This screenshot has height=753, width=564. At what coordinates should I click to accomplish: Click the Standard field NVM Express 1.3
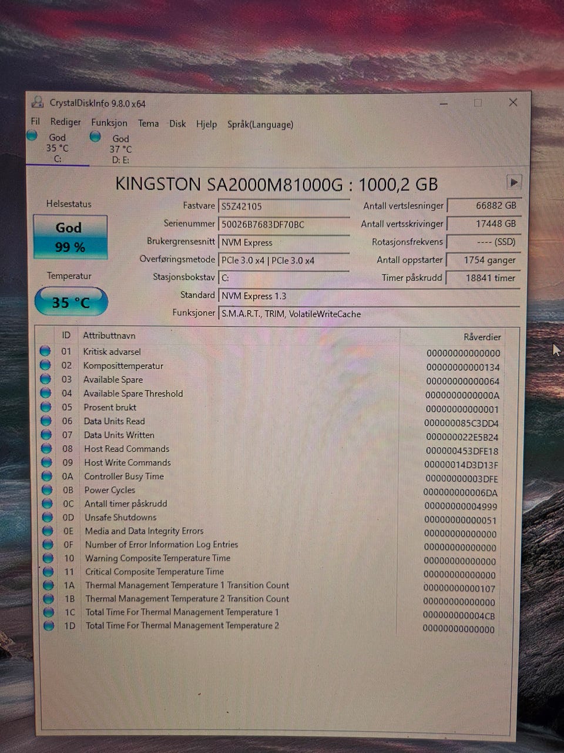point(369,296)
